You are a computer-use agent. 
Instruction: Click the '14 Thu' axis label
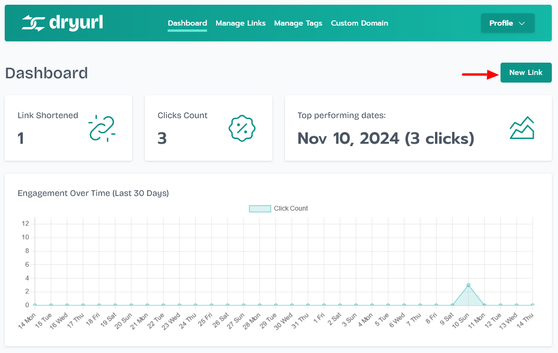point(525,321)
